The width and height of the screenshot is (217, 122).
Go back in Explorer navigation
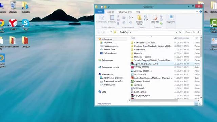pos(98,32)
